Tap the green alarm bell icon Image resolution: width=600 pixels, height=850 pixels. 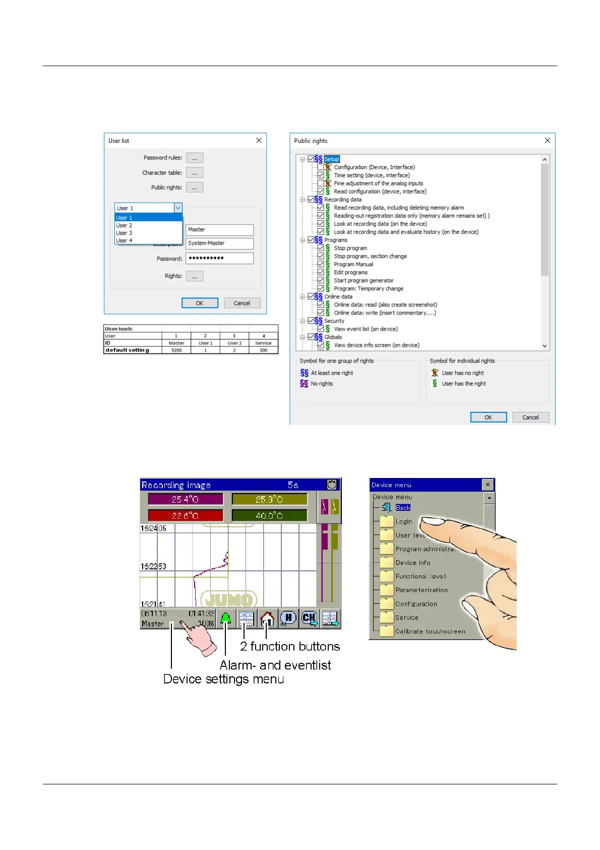click(226, 618)
